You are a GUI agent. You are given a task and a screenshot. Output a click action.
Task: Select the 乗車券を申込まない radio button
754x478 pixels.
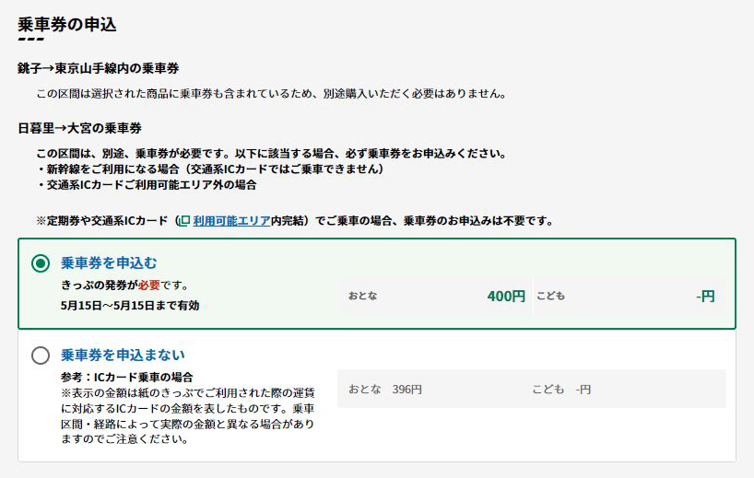click(x=41, y=356)
